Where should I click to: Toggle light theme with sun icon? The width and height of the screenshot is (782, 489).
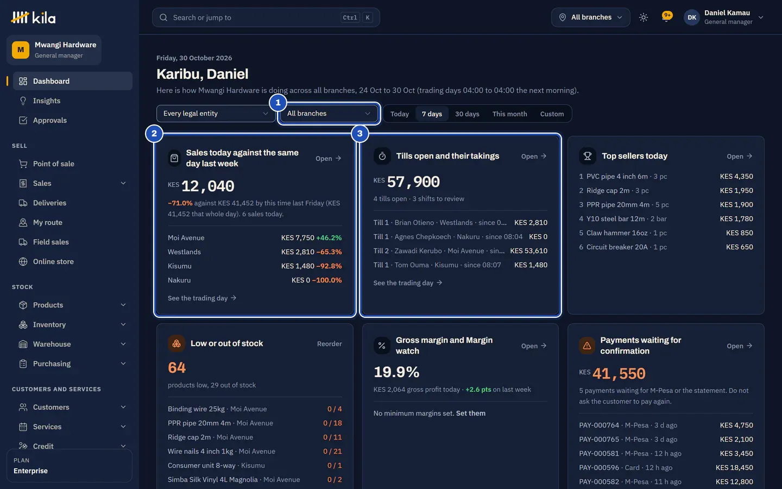[644, 17]
